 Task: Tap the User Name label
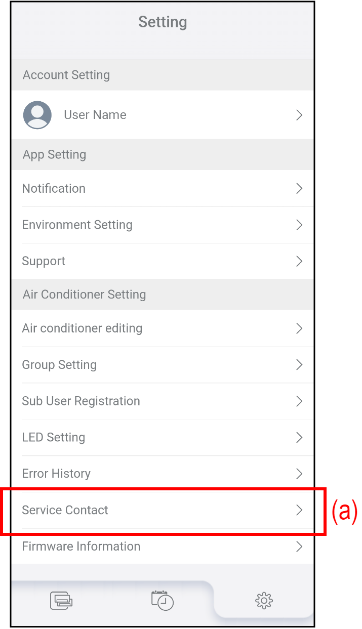click(x=95, y=115)
